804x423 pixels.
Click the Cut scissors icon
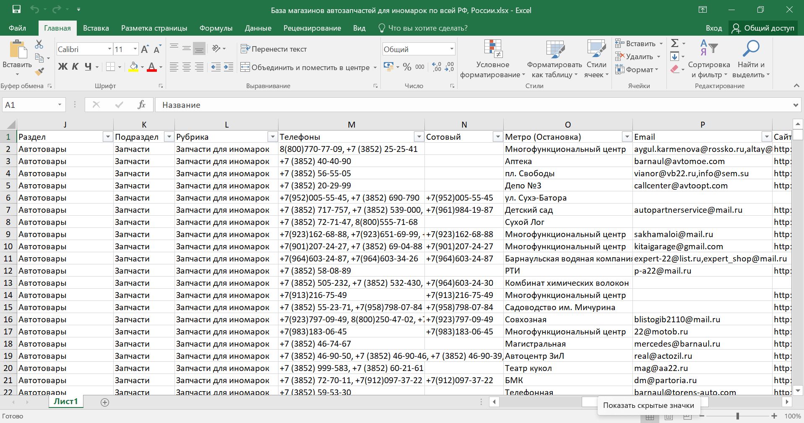[39, 44]
